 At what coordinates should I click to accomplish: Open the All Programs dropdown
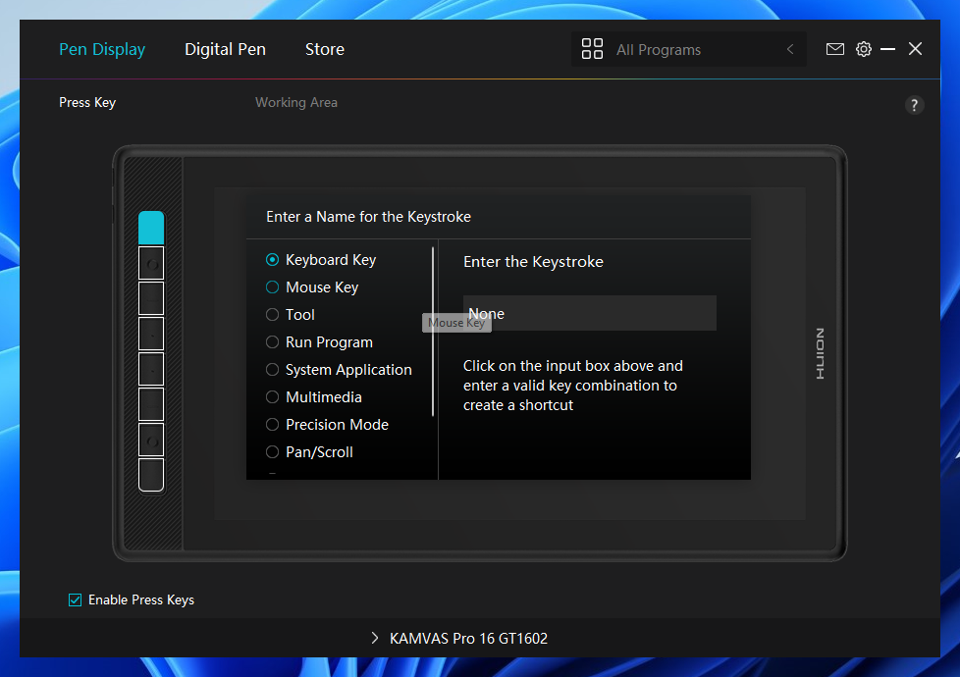tap(689, 49)
